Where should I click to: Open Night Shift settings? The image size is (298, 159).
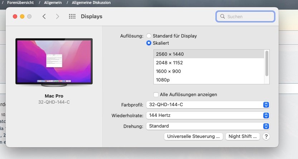[243, 136]
